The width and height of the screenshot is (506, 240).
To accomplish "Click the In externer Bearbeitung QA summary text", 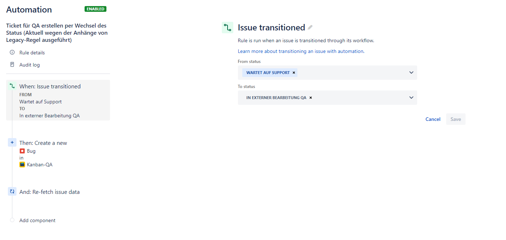I will coord(49,116).
